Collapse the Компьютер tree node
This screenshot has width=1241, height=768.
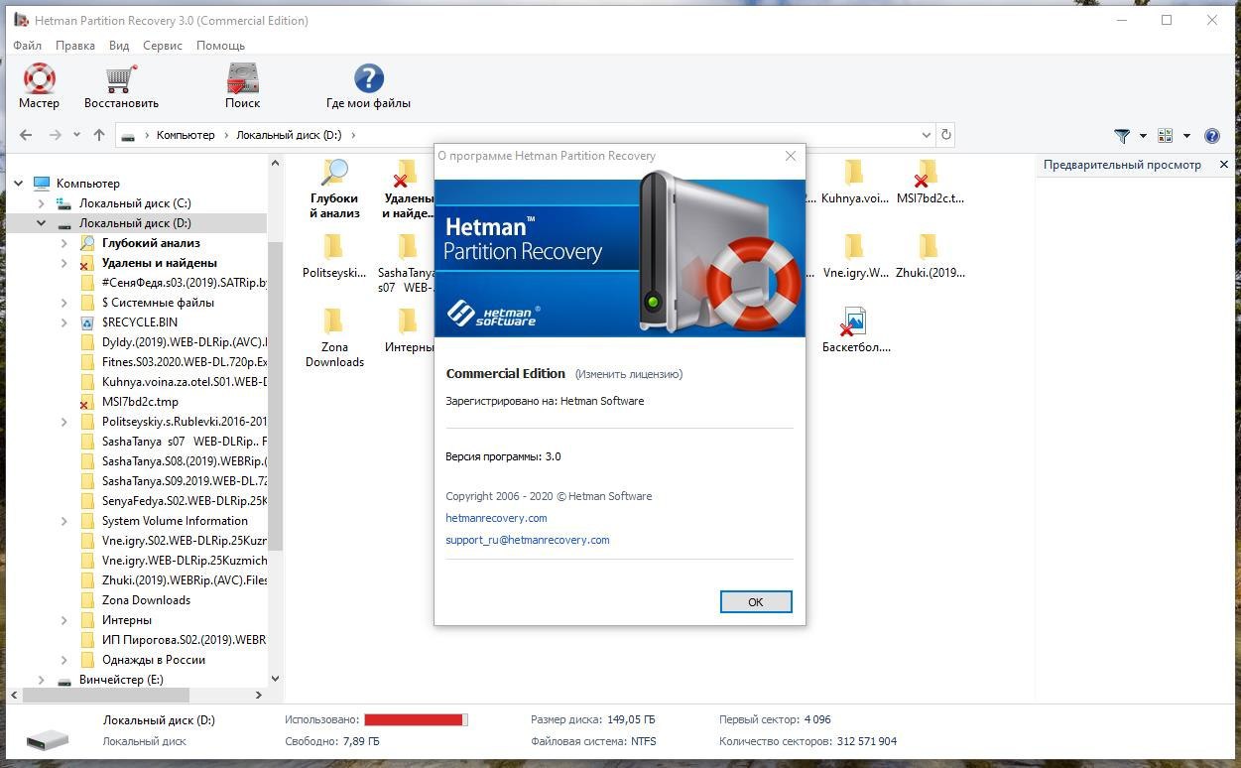tap(19, 184)
